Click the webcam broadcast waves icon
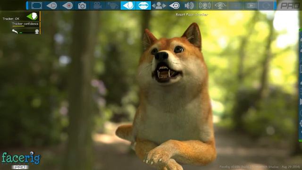The image size is (302, 170). coord(205,6)
